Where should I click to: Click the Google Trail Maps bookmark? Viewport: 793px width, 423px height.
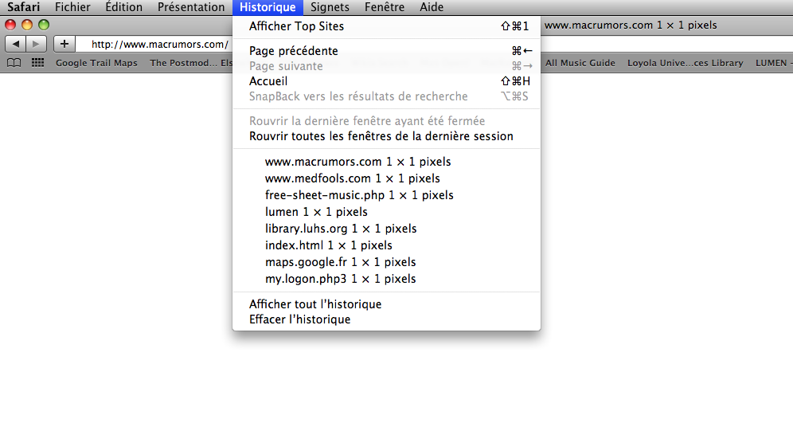pyautogui.click(x=96, y=63)
